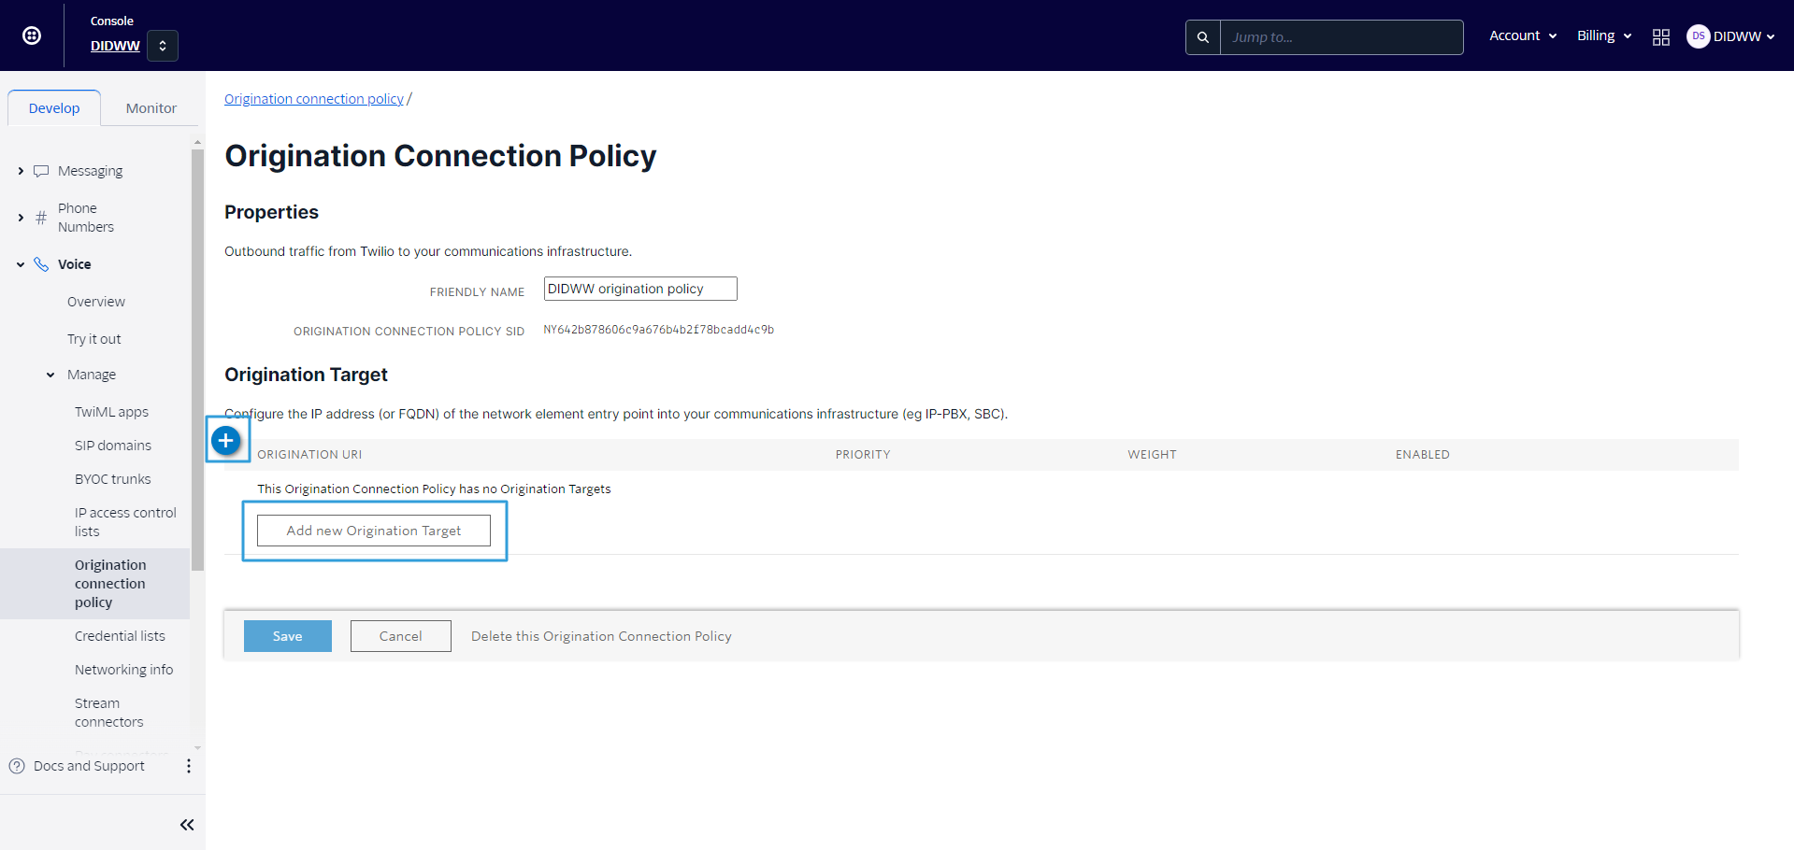Click Add new Origination Target button

pyautogui.click(x=374, y=531)
